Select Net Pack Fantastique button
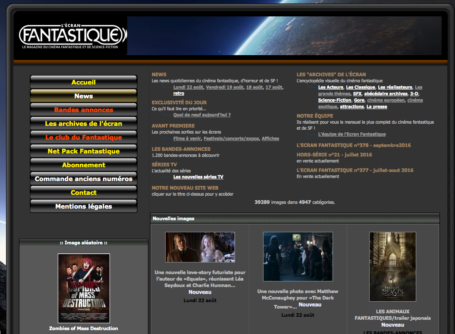The image size is (455, 334). [x=83, y=151]
